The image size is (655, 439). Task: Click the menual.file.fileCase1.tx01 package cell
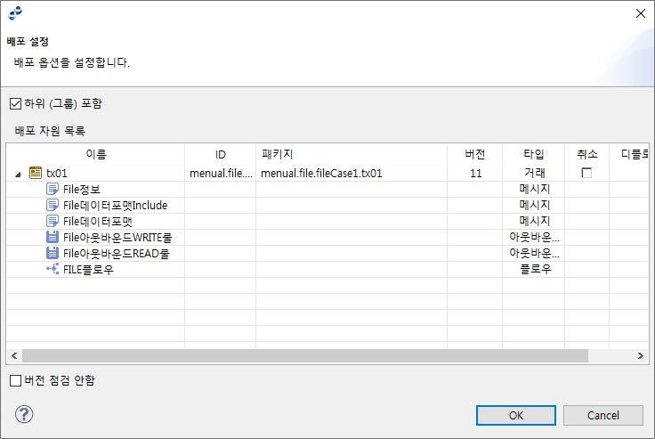[352, 173]
